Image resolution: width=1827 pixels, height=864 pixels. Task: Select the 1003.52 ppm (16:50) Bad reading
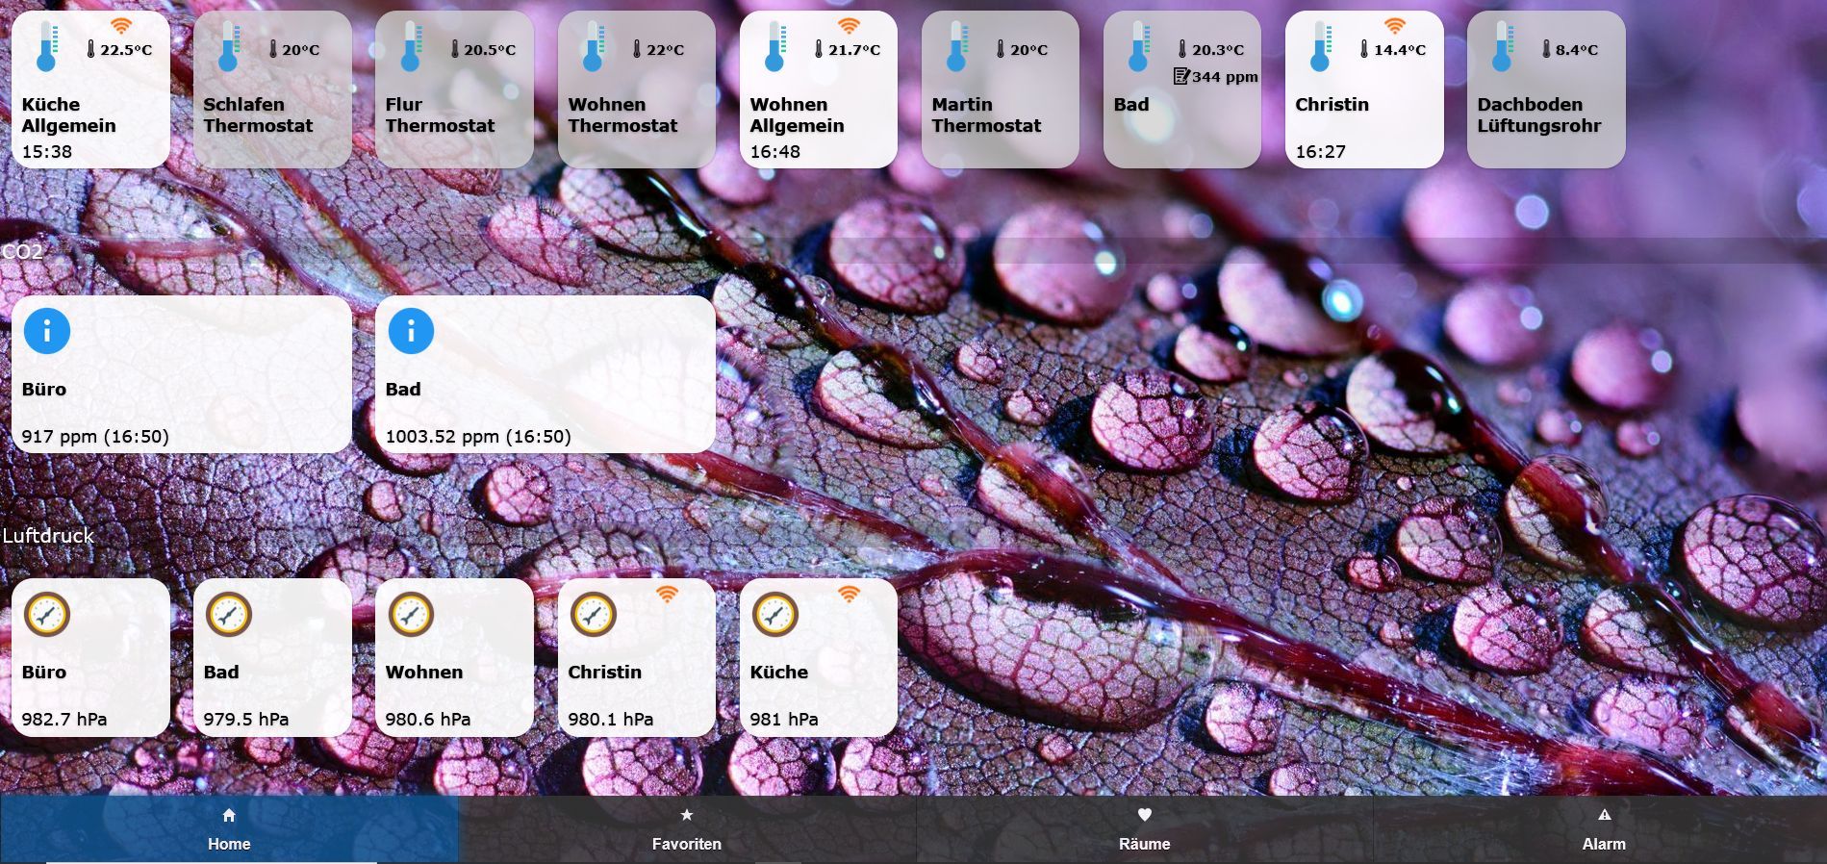click(478, 437)
